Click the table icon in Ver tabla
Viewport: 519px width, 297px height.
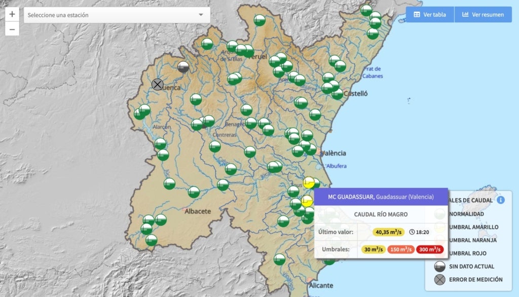(x=417, y=15)
